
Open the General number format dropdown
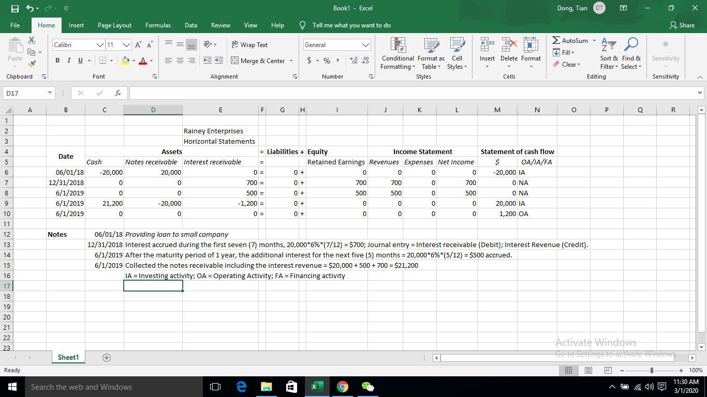pyautogui.click(x=365, y=45)
